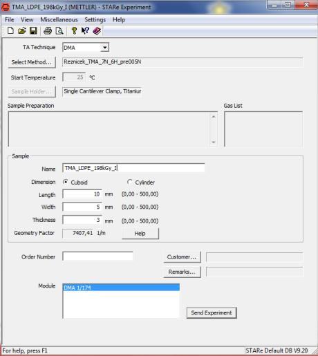Click the Remarks... button
Image resolution: width=318 pixels, height=356 pixels.
click(182, 272)
